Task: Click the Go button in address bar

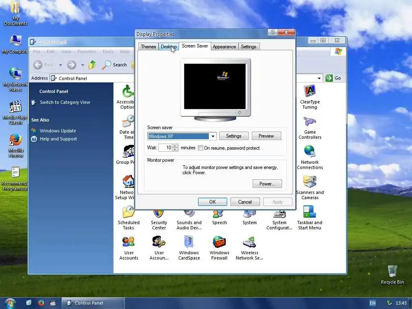Action: pyautogui.click(x=333, y=78)
